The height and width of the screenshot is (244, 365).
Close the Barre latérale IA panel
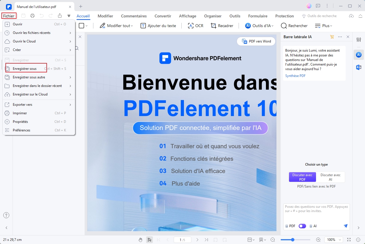[348, 37]
